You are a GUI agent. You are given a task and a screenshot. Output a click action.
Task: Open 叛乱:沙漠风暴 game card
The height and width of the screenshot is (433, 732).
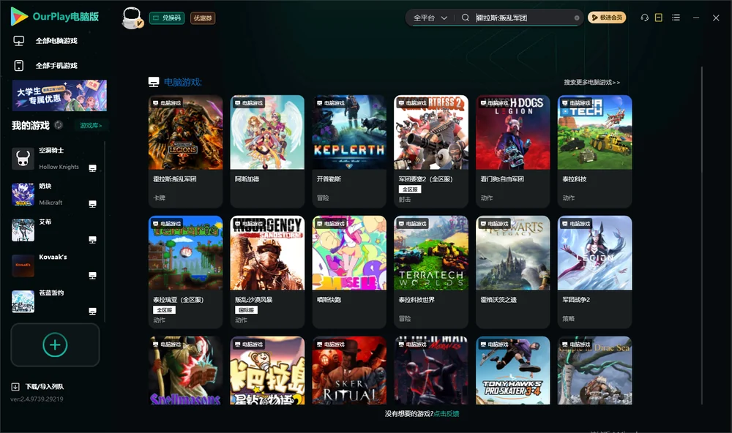point(267,272)
